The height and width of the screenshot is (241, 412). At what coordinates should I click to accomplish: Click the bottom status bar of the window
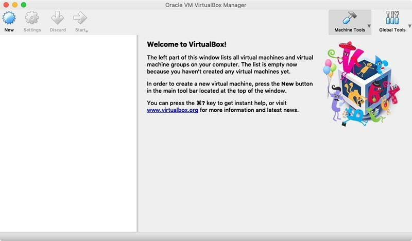206,236
